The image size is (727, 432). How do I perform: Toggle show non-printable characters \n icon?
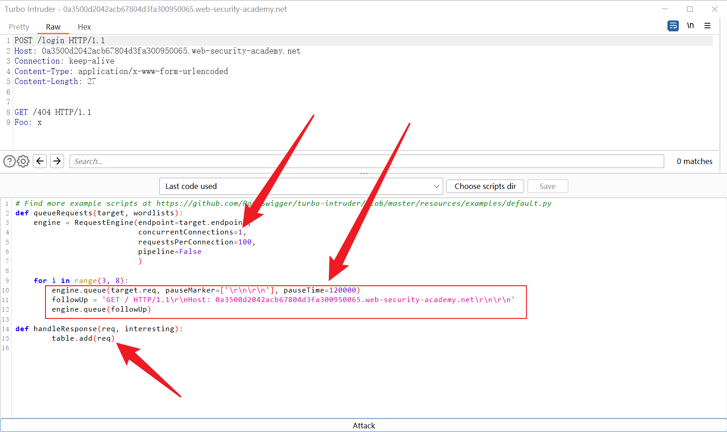coord(690,26)
